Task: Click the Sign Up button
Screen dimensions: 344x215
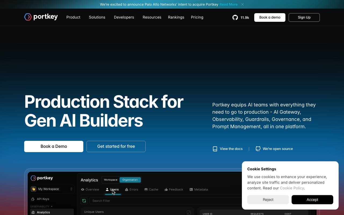Action: pyautogui.click(x=304, y=17)
